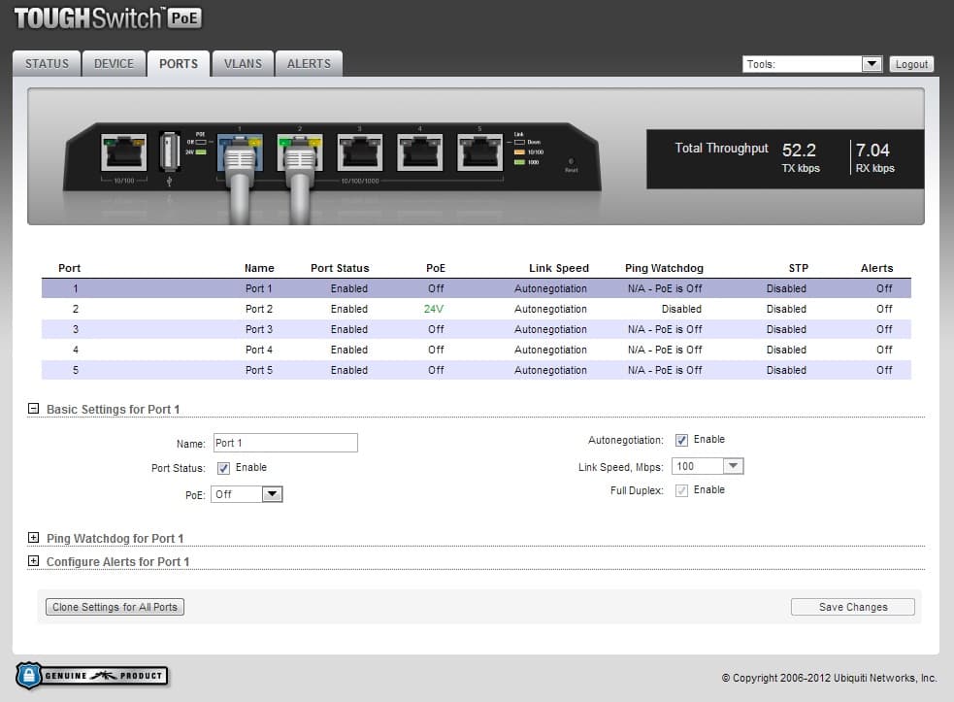
Task: Expand the Ping Watchdog for Port 1 section
Action: click(33, 538)
